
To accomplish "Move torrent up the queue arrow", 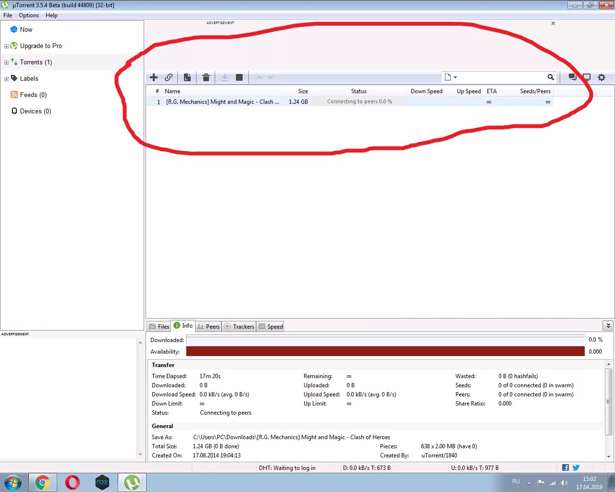I will tap(259, 77).
